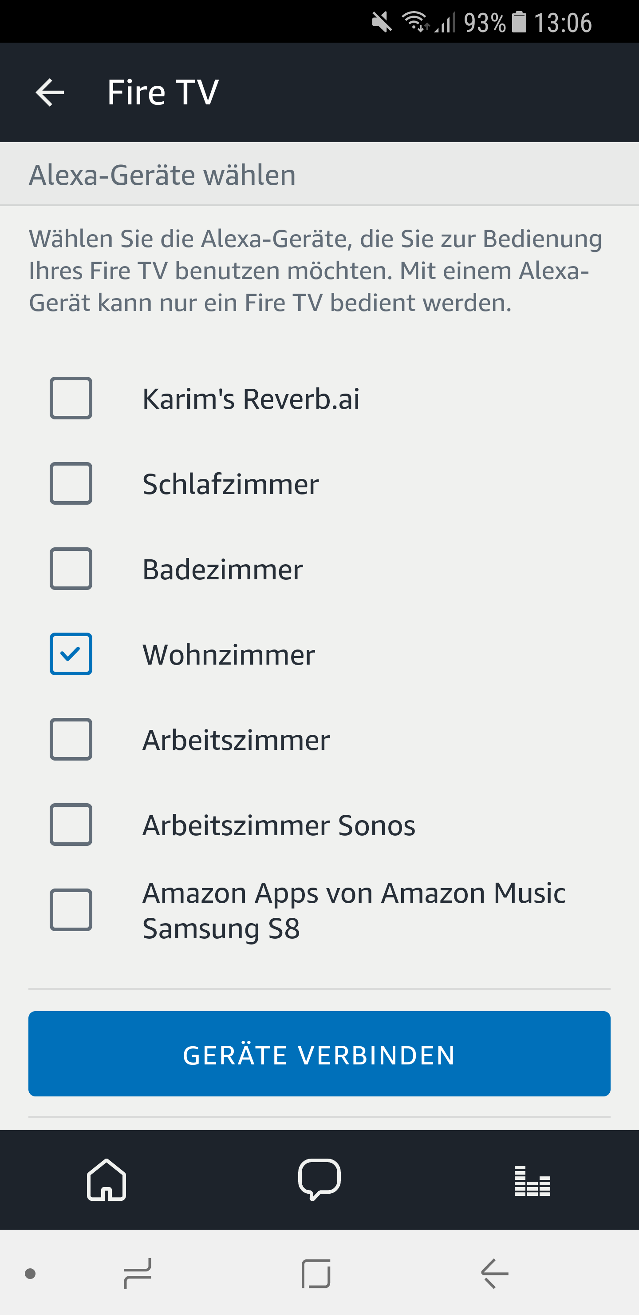Select the Badezimmer checkbox
This screenshot has height=1315, width=639.
coord(71,569)
